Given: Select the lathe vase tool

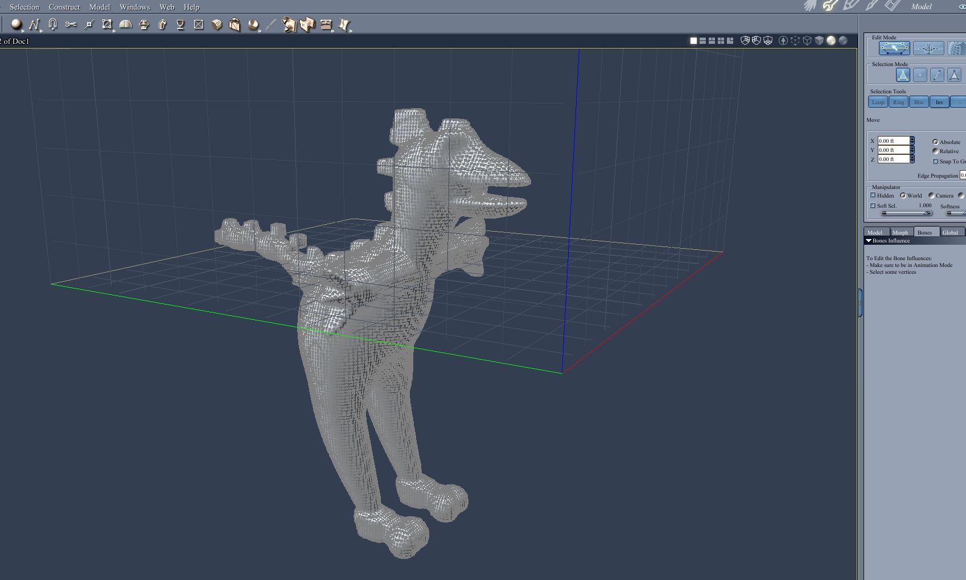Looking at the screenshot, I should pyautogui.click(x=144, y=24).
